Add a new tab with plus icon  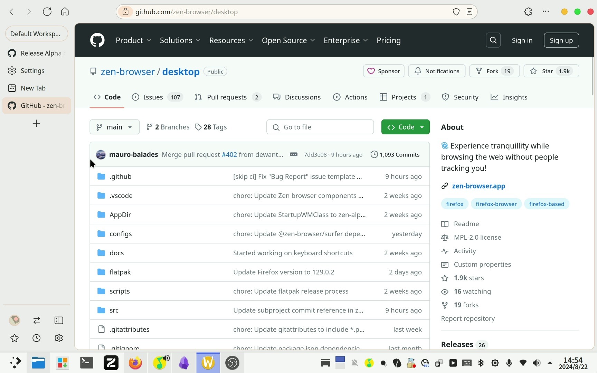[36, 123]
